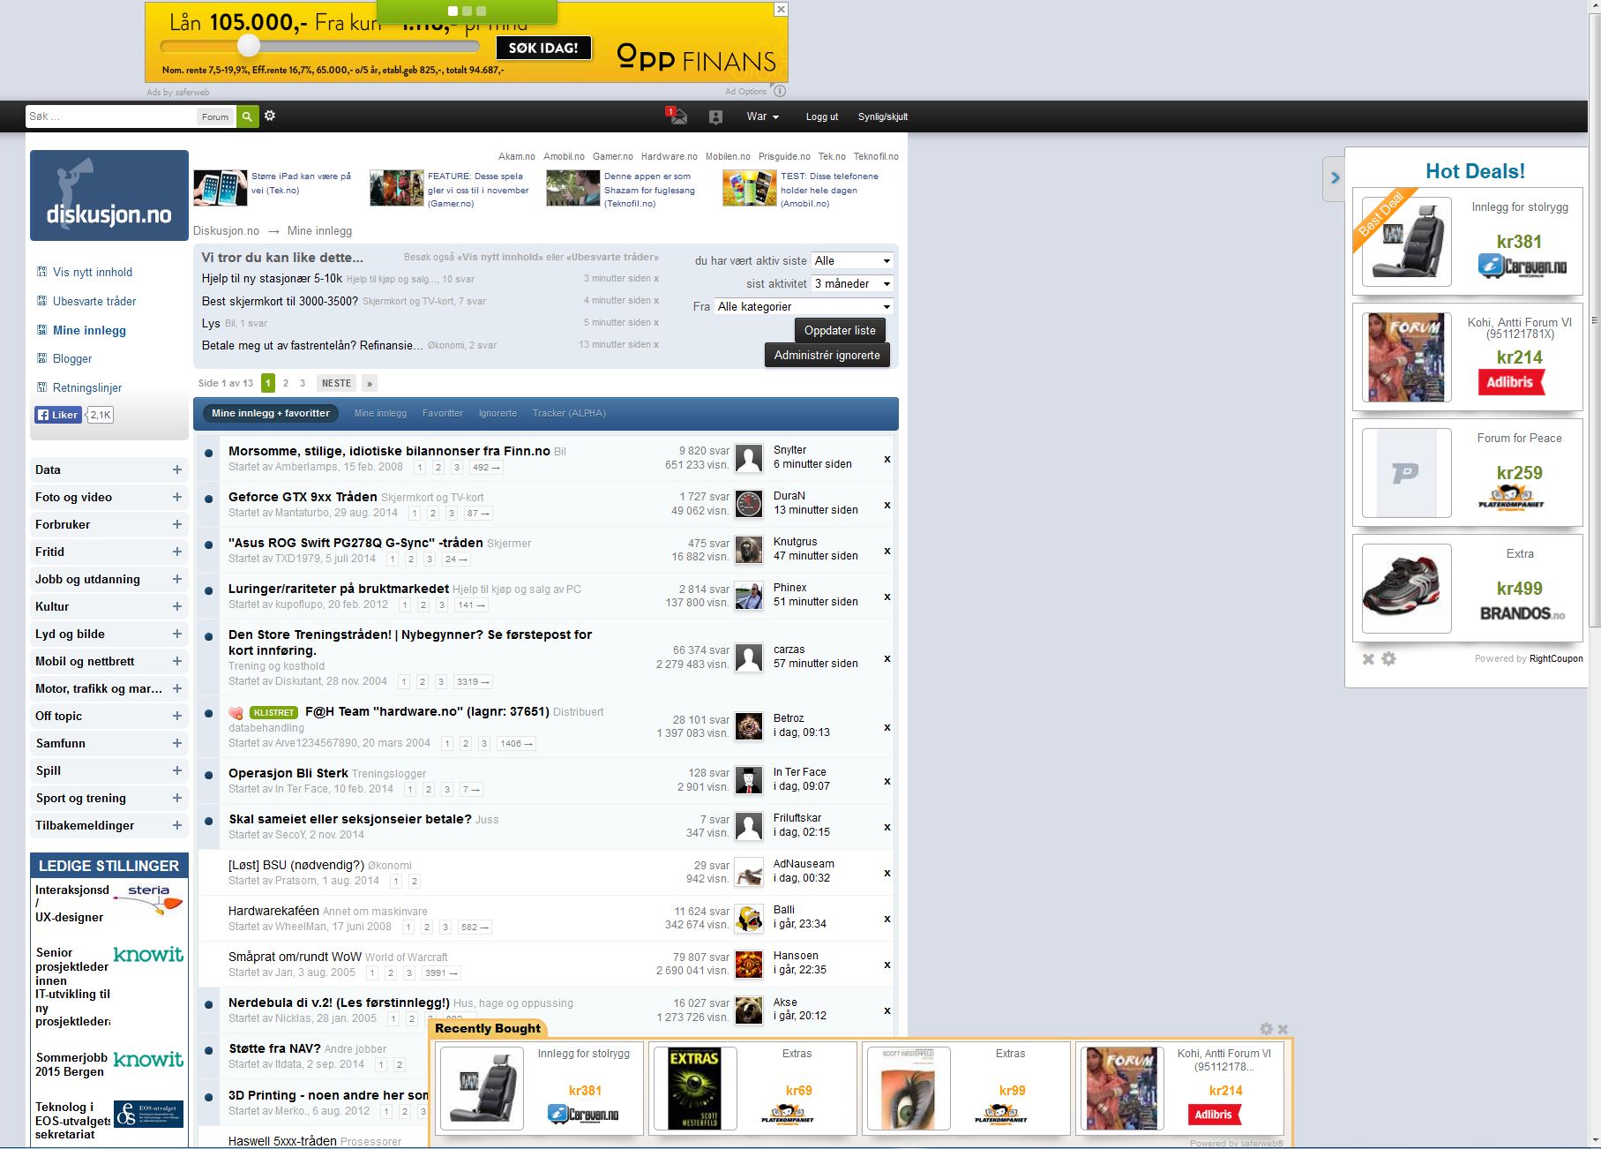This screenshot has height=1149, width=1601.
Task: Open the Større iPad news thumbnail
Action: pos(220,188)
